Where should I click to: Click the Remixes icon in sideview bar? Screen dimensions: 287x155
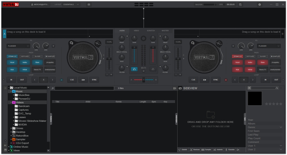tap(191, 150)
